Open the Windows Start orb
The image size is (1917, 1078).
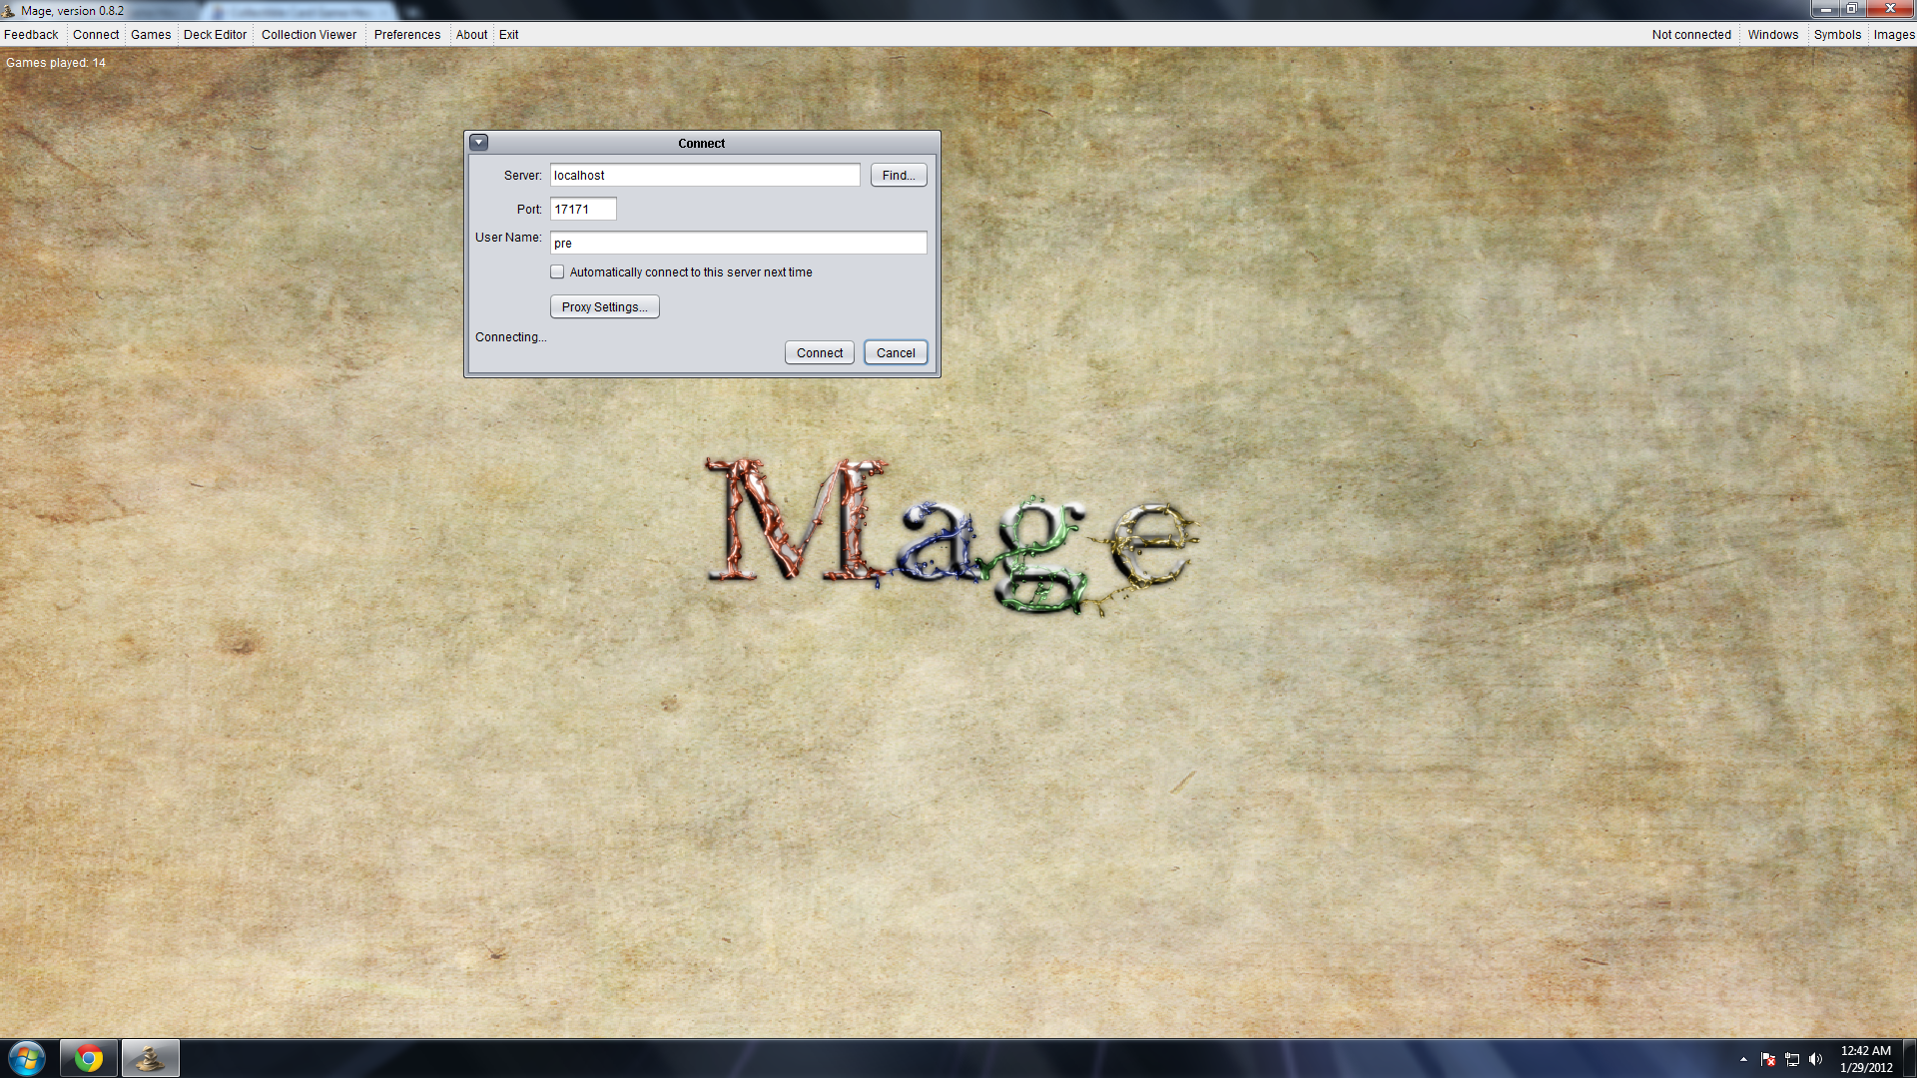click(x=27, y=1058)
